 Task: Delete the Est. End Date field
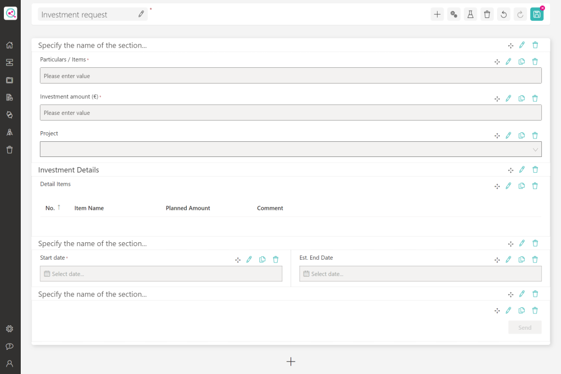pos(535,260)
